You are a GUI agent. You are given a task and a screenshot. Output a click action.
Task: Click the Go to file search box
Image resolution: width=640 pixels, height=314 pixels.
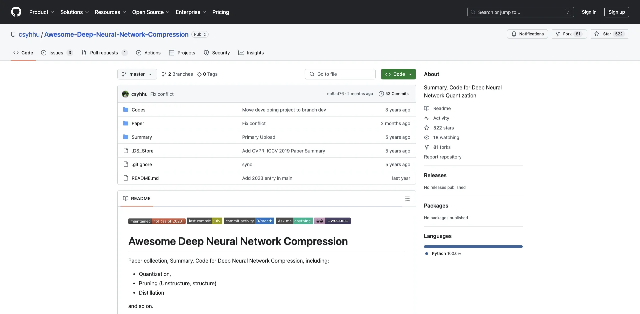pyautogui.click(x=340, y=74)
